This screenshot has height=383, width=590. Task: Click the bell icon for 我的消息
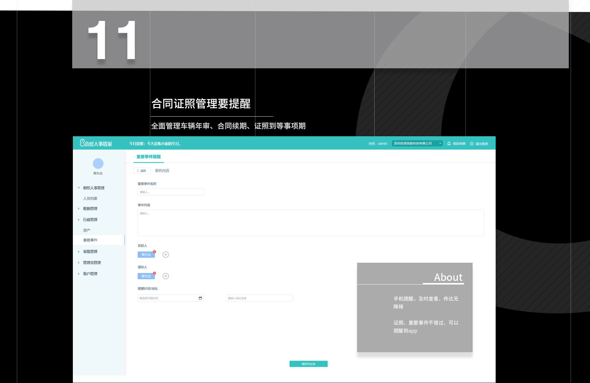[x=449, y=144]
